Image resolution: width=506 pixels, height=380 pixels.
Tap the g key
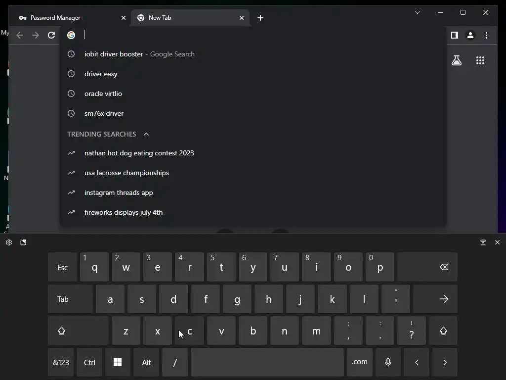(237, 299)
